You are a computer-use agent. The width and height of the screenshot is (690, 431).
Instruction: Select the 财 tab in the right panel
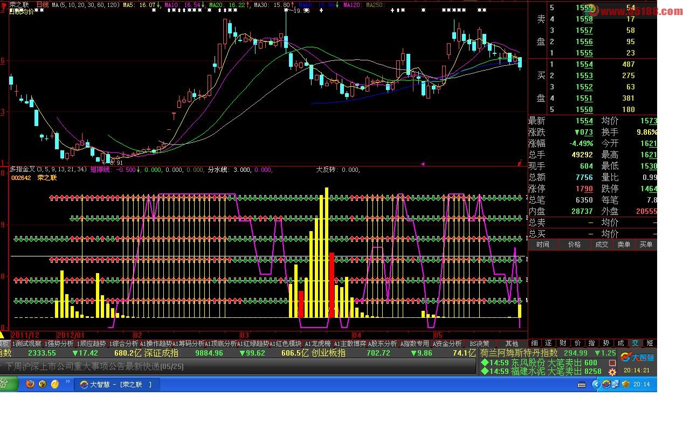coord(563,343)
